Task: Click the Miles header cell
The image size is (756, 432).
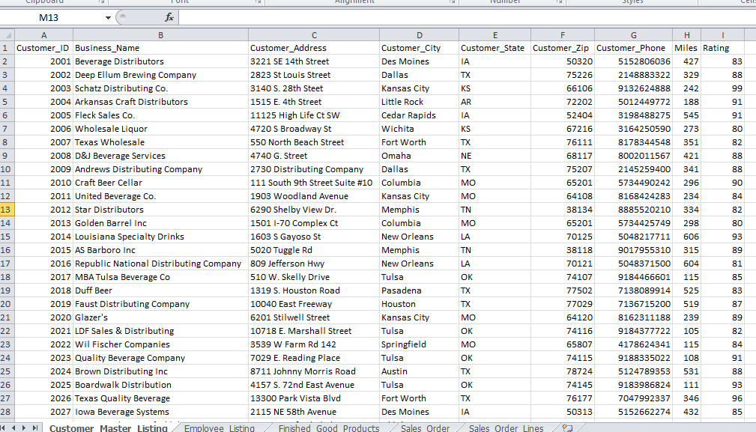Action: pos(686,48)
